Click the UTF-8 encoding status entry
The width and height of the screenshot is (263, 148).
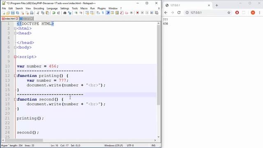[130, 146]
